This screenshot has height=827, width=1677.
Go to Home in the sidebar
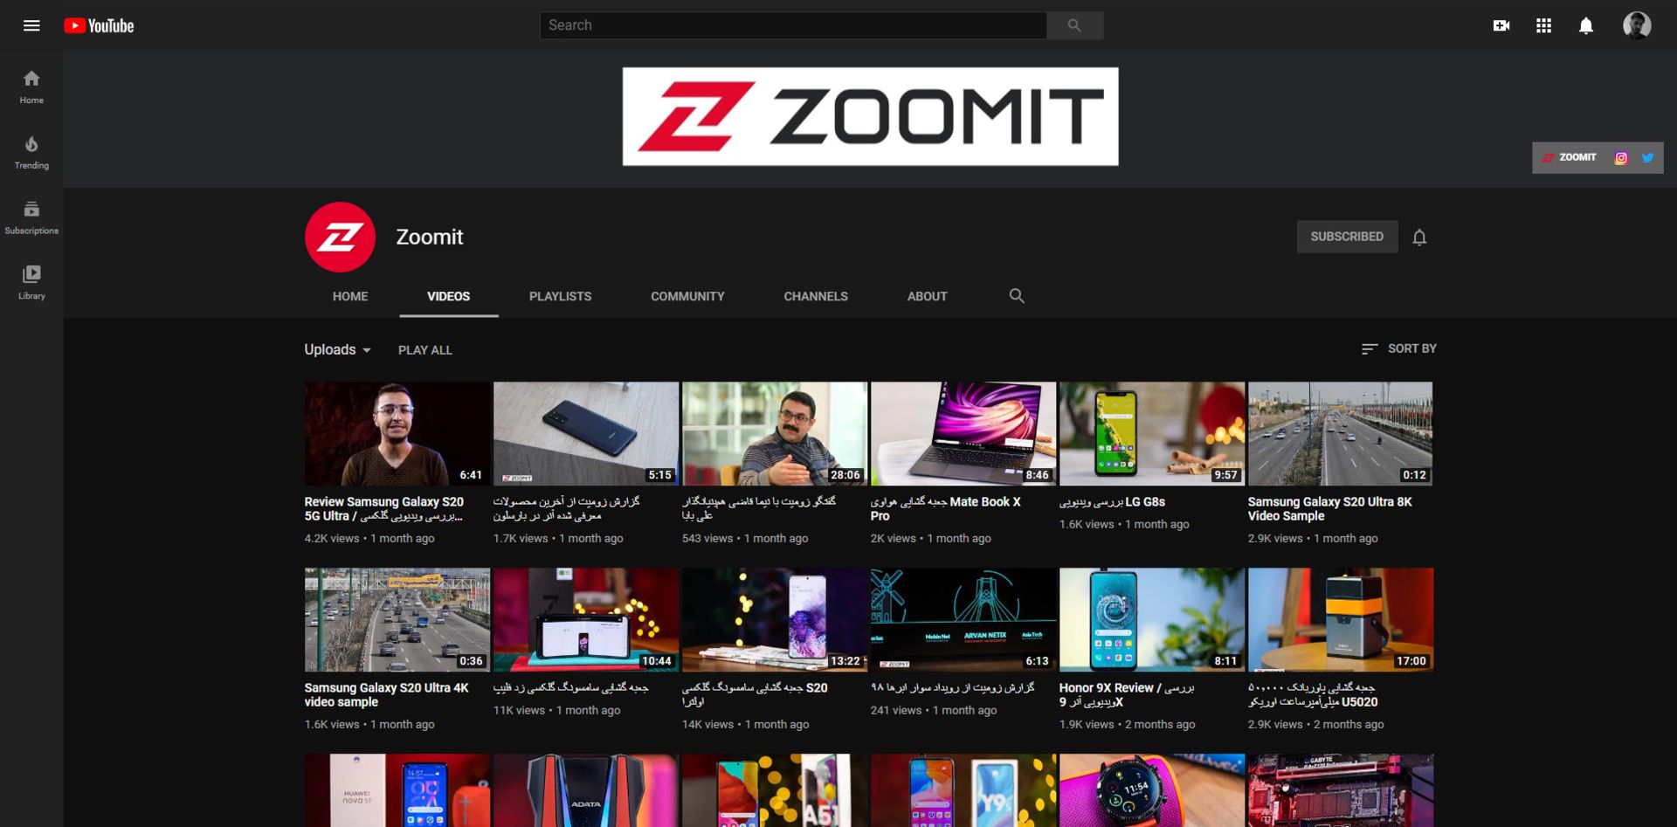pyautogui.click(x=31, y=87)
